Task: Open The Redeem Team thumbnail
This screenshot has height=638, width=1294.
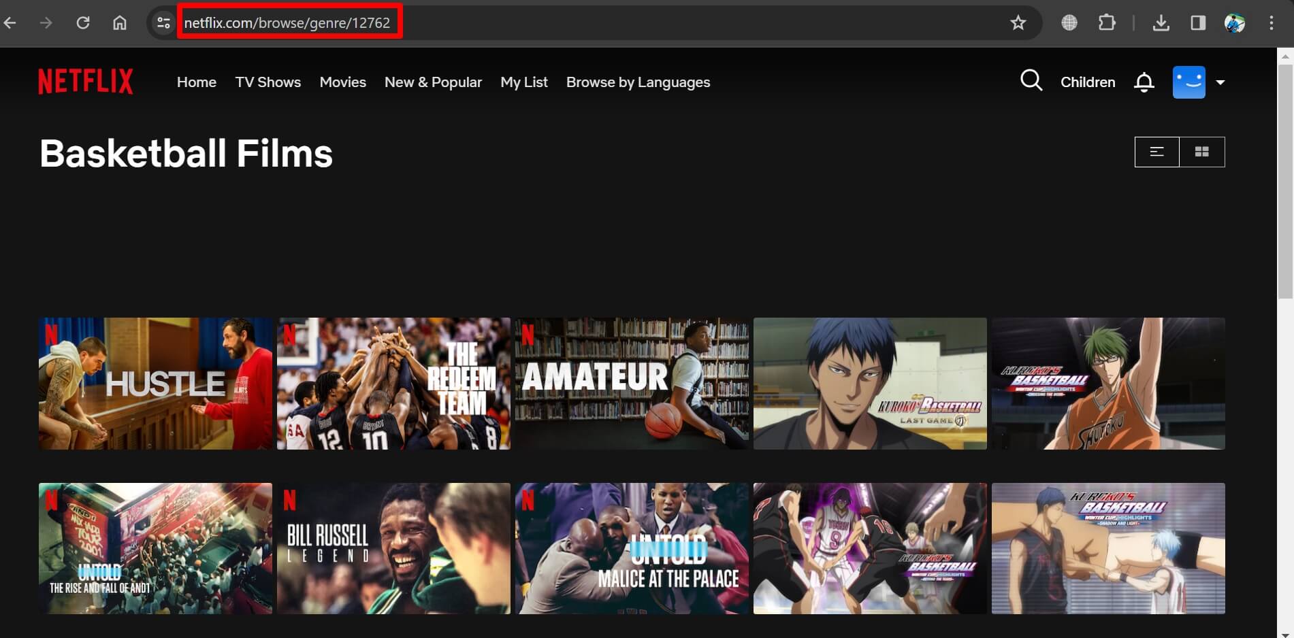Action: 393,383
